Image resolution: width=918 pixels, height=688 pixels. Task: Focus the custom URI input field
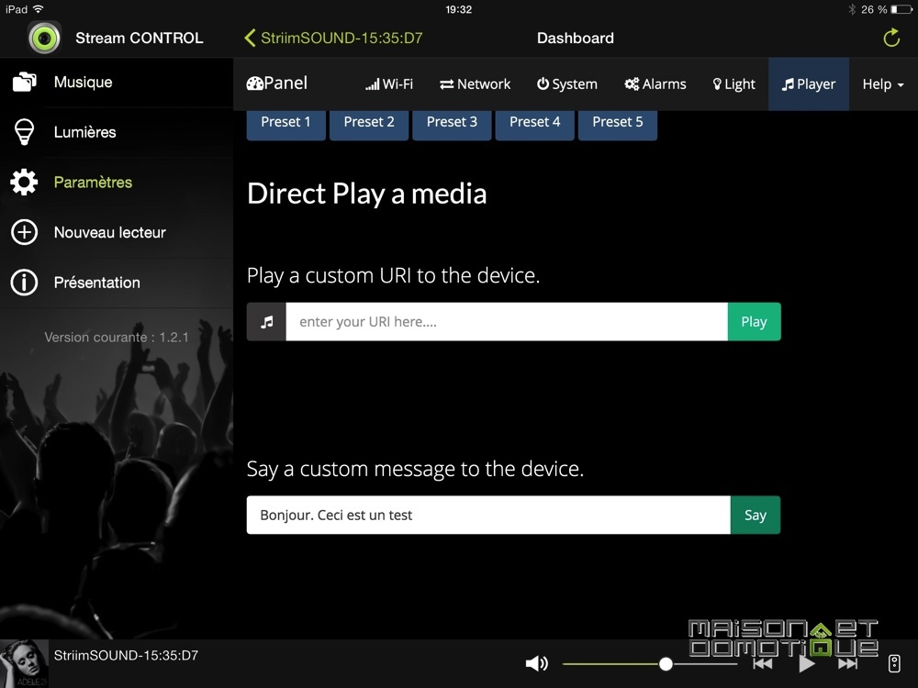click(x=507, y=322)
